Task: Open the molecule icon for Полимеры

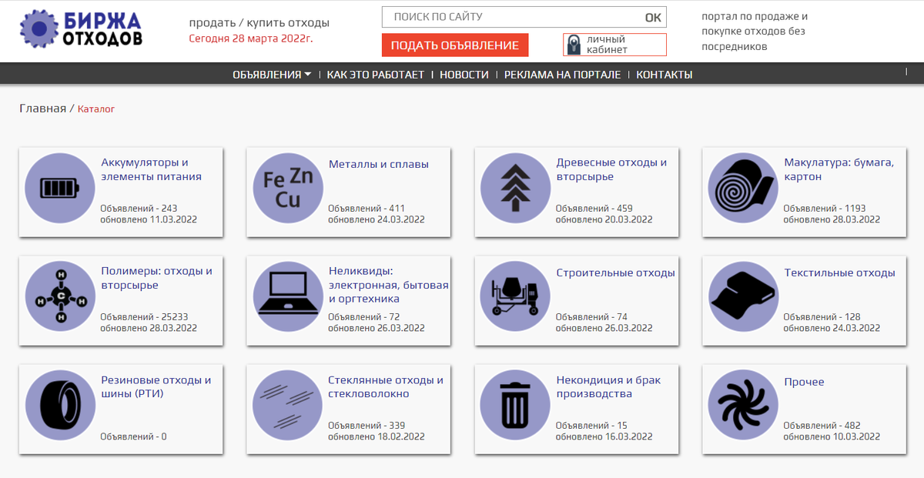Action: (60, 296)
